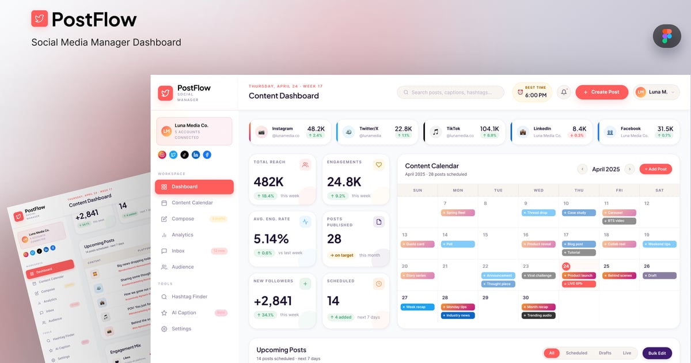Screen dimensions: 691x363
Task: Select April 24 in the calendar
Action: pyautogui.click(x=566, y=266)
